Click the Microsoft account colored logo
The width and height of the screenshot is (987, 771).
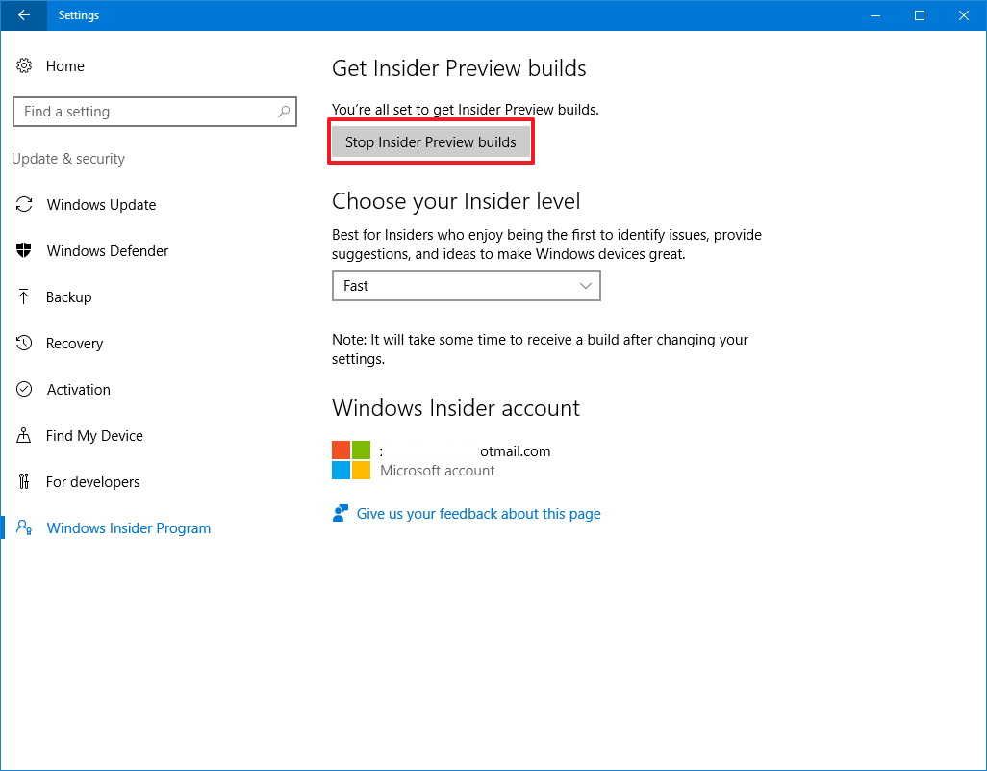click(350, 459)
